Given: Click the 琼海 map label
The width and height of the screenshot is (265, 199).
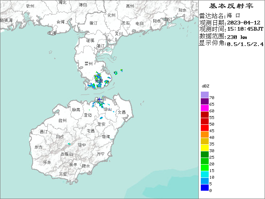Looking at the screenshot, I should point(106,136).
